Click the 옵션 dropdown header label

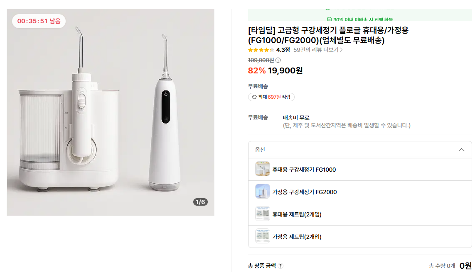pos(260,150)
